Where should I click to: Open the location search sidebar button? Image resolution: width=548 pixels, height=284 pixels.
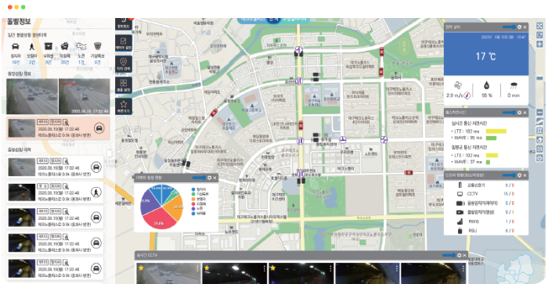click(124, 64)
